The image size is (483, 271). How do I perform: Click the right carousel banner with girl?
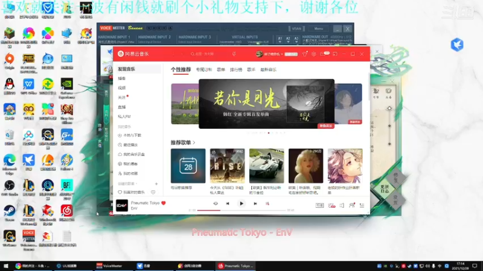[348, 104]
